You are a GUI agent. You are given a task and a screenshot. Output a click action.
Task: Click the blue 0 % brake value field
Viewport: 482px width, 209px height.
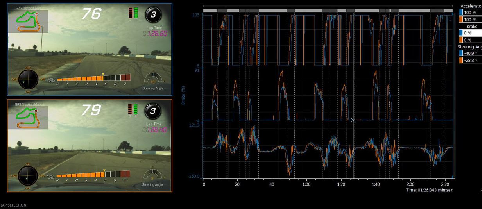[x=472, y=33]
